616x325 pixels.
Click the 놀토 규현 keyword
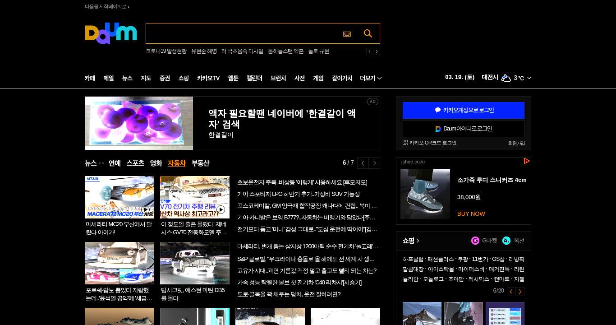coord(318,51)
